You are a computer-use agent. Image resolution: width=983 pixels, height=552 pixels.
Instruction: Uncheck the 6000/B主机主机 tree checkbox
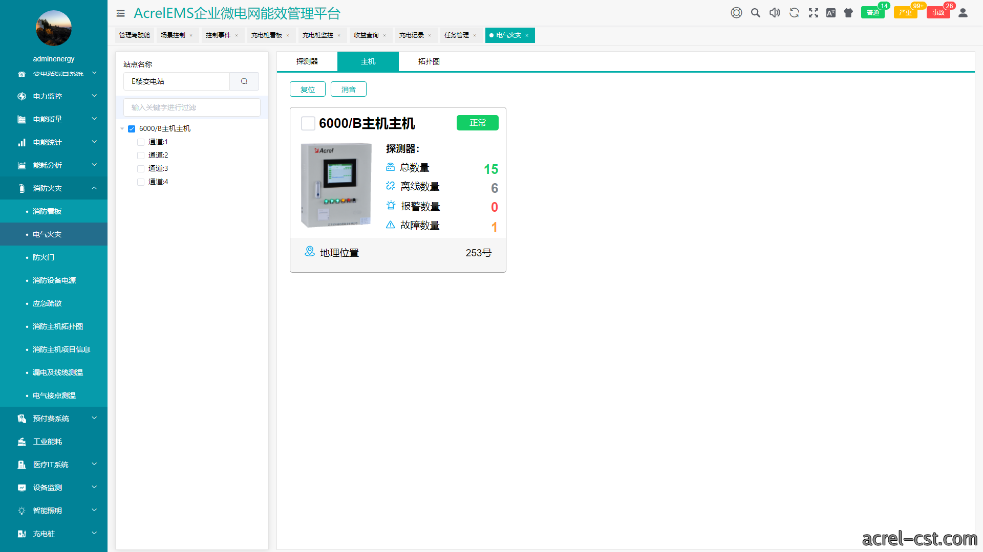[132, 129]
